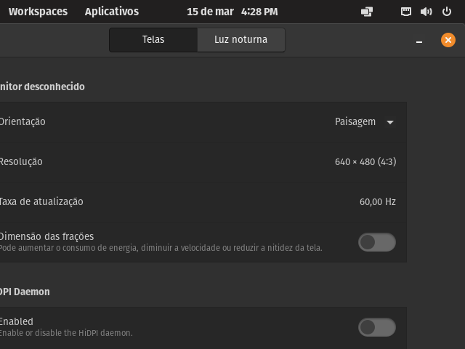Screen dimensions: 465x349
Task: Toggle the HiDPI Daemon Enabled switch
Action: click(377, 327)
